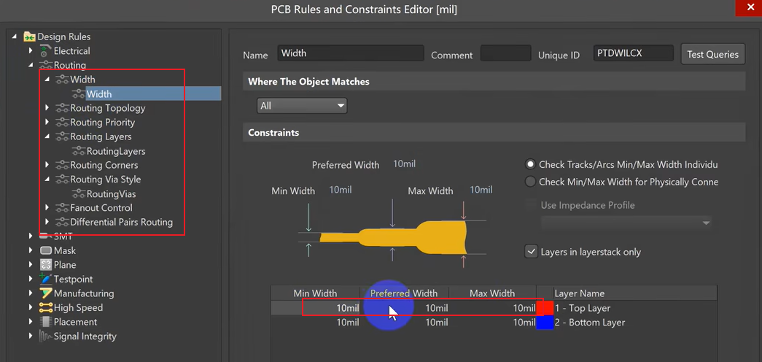Click the rule Name input field
This screenshot has height=362, width=762.
pos(351,53)
